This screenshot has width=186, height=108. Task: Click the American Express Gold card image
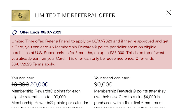[x=20, y=15]
